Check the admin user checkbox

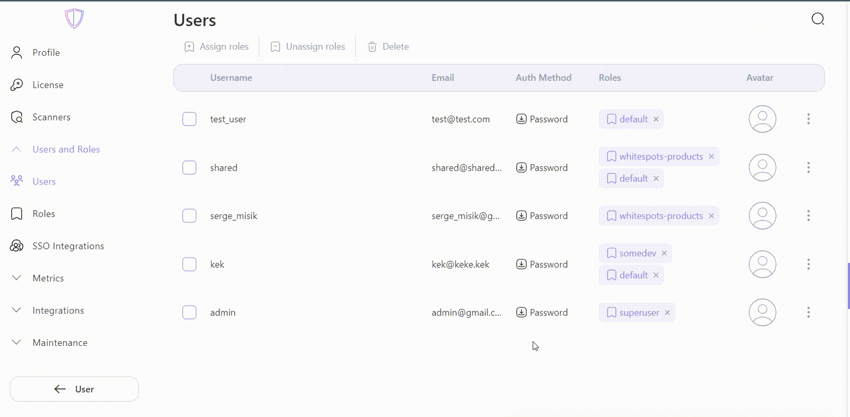tap(189, 312)
